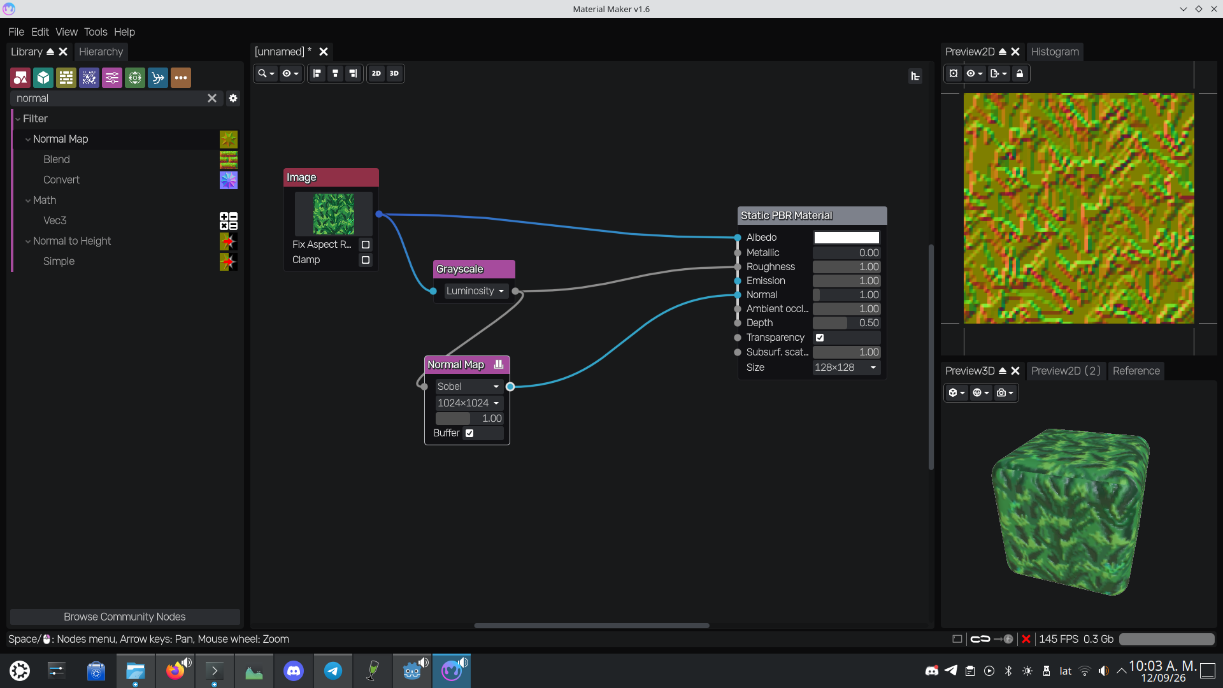Switch to the Histogram tab
Viewport: 1223px width, 688px height.
tap(1055, 52)
